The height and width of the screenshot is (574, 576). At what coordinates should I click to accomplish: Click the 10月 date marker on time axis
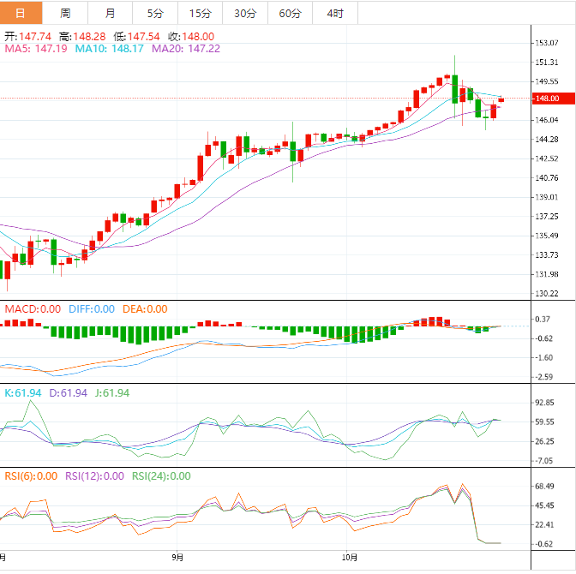point(349,557)
